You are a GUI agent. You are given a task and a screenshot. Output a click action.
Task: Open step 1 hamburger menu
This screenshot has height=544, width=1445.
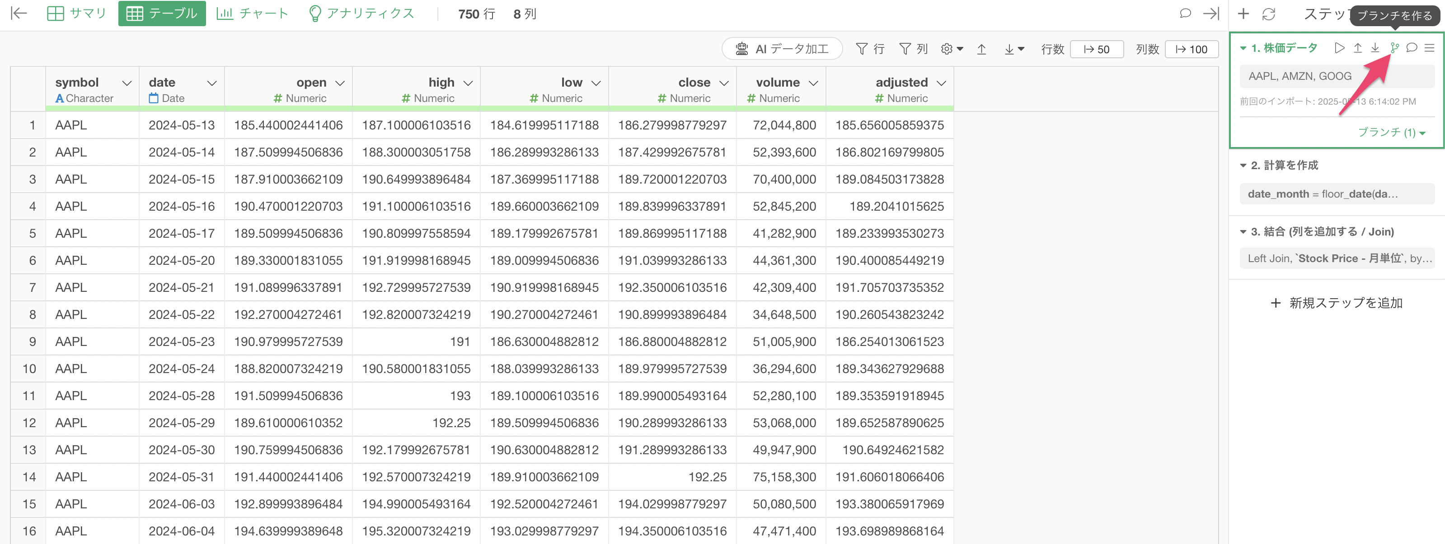[x=1429, y=48]
